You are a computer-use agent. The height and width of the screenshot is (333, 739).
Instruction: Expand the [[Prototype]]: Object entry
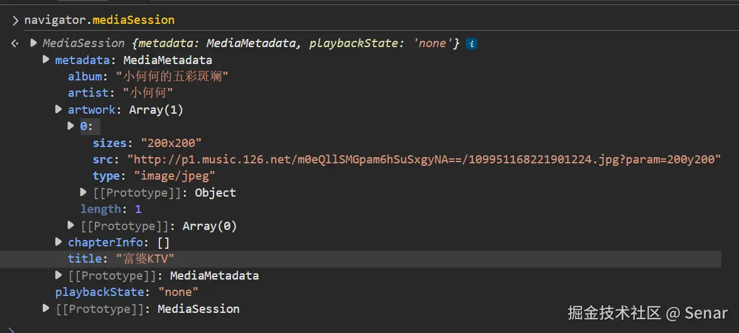pos(84,192)
